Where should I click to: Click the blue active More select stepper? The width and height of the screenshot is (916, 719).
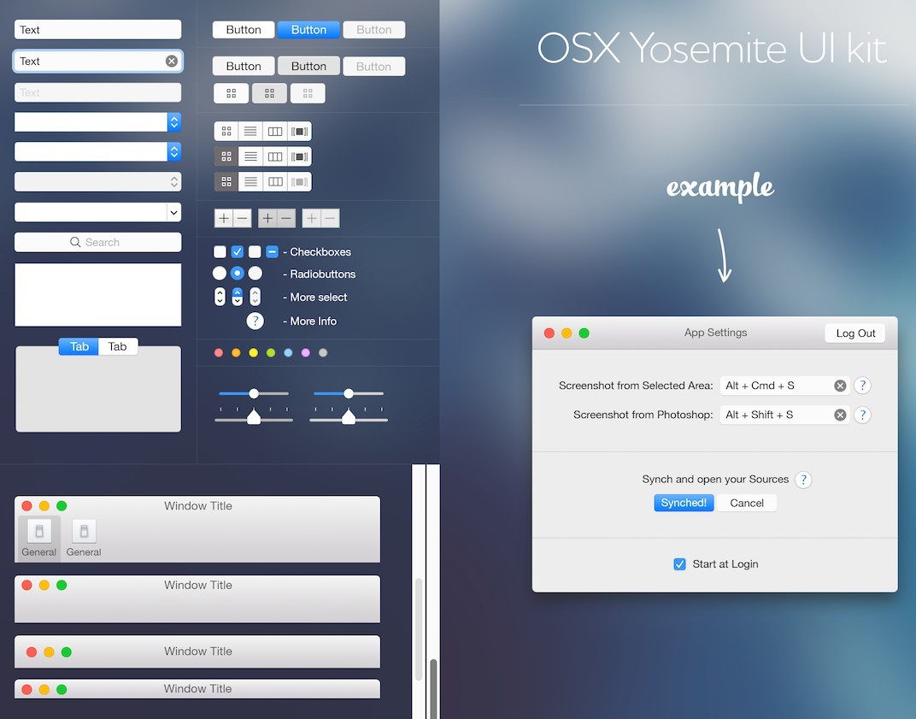pos(238,297)
